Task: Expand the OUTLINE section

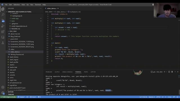Action: (x=11, y=92)
